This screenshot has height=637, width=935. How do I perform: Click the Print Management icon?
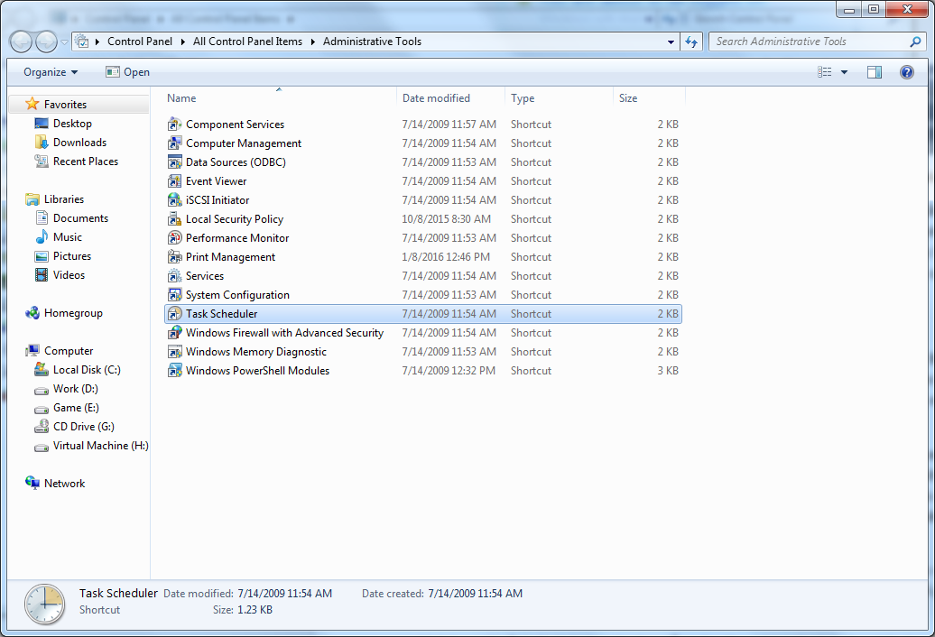174,257
